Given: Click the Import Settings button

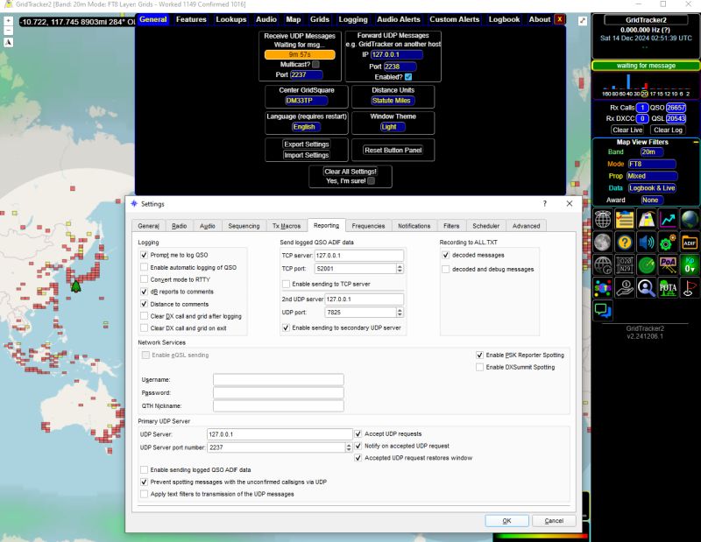Looking at the screenshot, I should (306, 155).
